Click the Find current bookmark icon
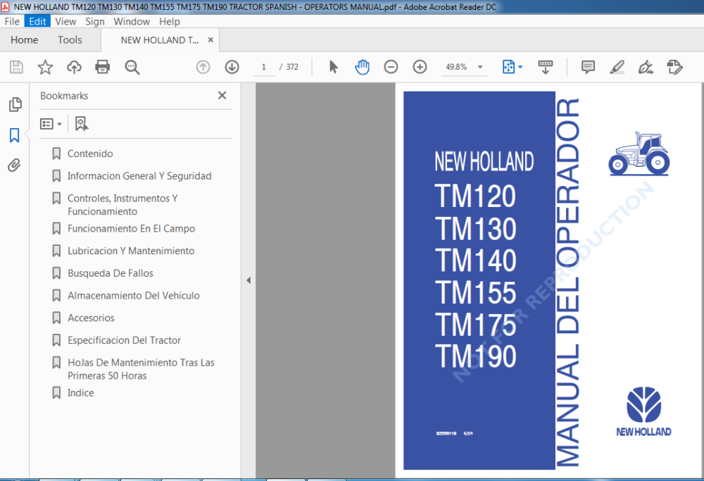Viewport: 704px width, 481px height. [x=81, y=123]
